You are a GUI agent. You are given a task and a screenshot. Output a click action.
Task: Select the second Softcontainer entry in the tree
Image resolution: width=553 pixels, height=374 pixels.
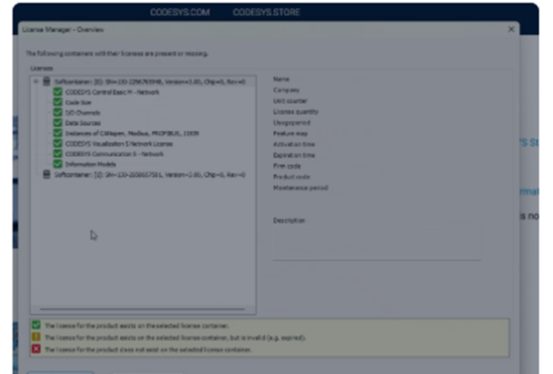[x=149, y=175]
